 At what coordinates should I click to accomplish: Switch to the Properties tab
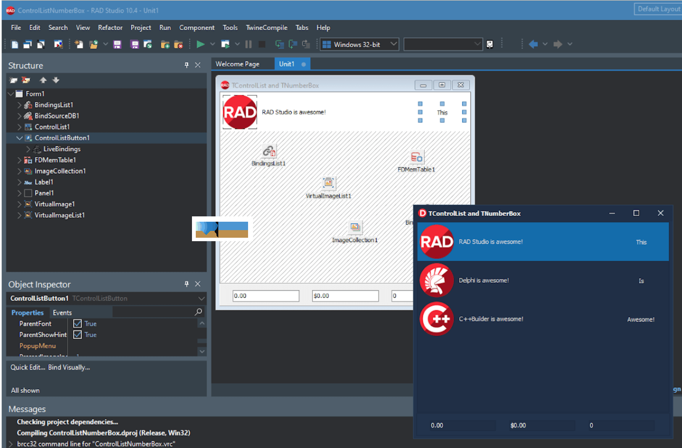point(27,313)
